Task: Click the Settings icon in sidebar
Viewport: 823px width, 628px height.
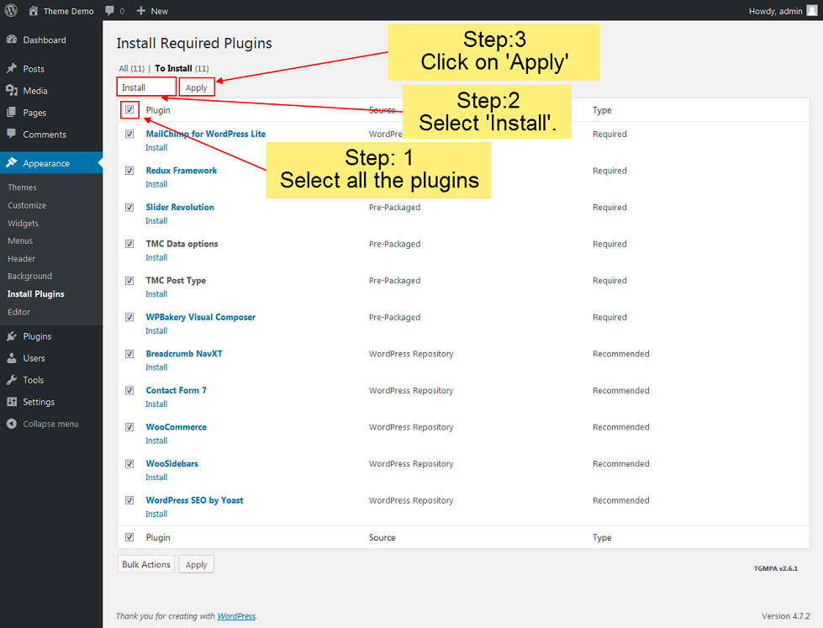Action: [x=12, y=402]
